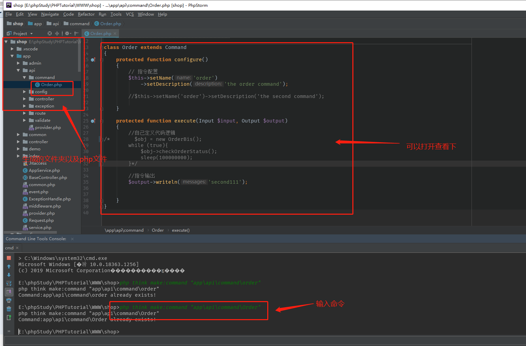Open the Project panel settings gear
The height and width of the screenshot is (346, 526).
67,33
